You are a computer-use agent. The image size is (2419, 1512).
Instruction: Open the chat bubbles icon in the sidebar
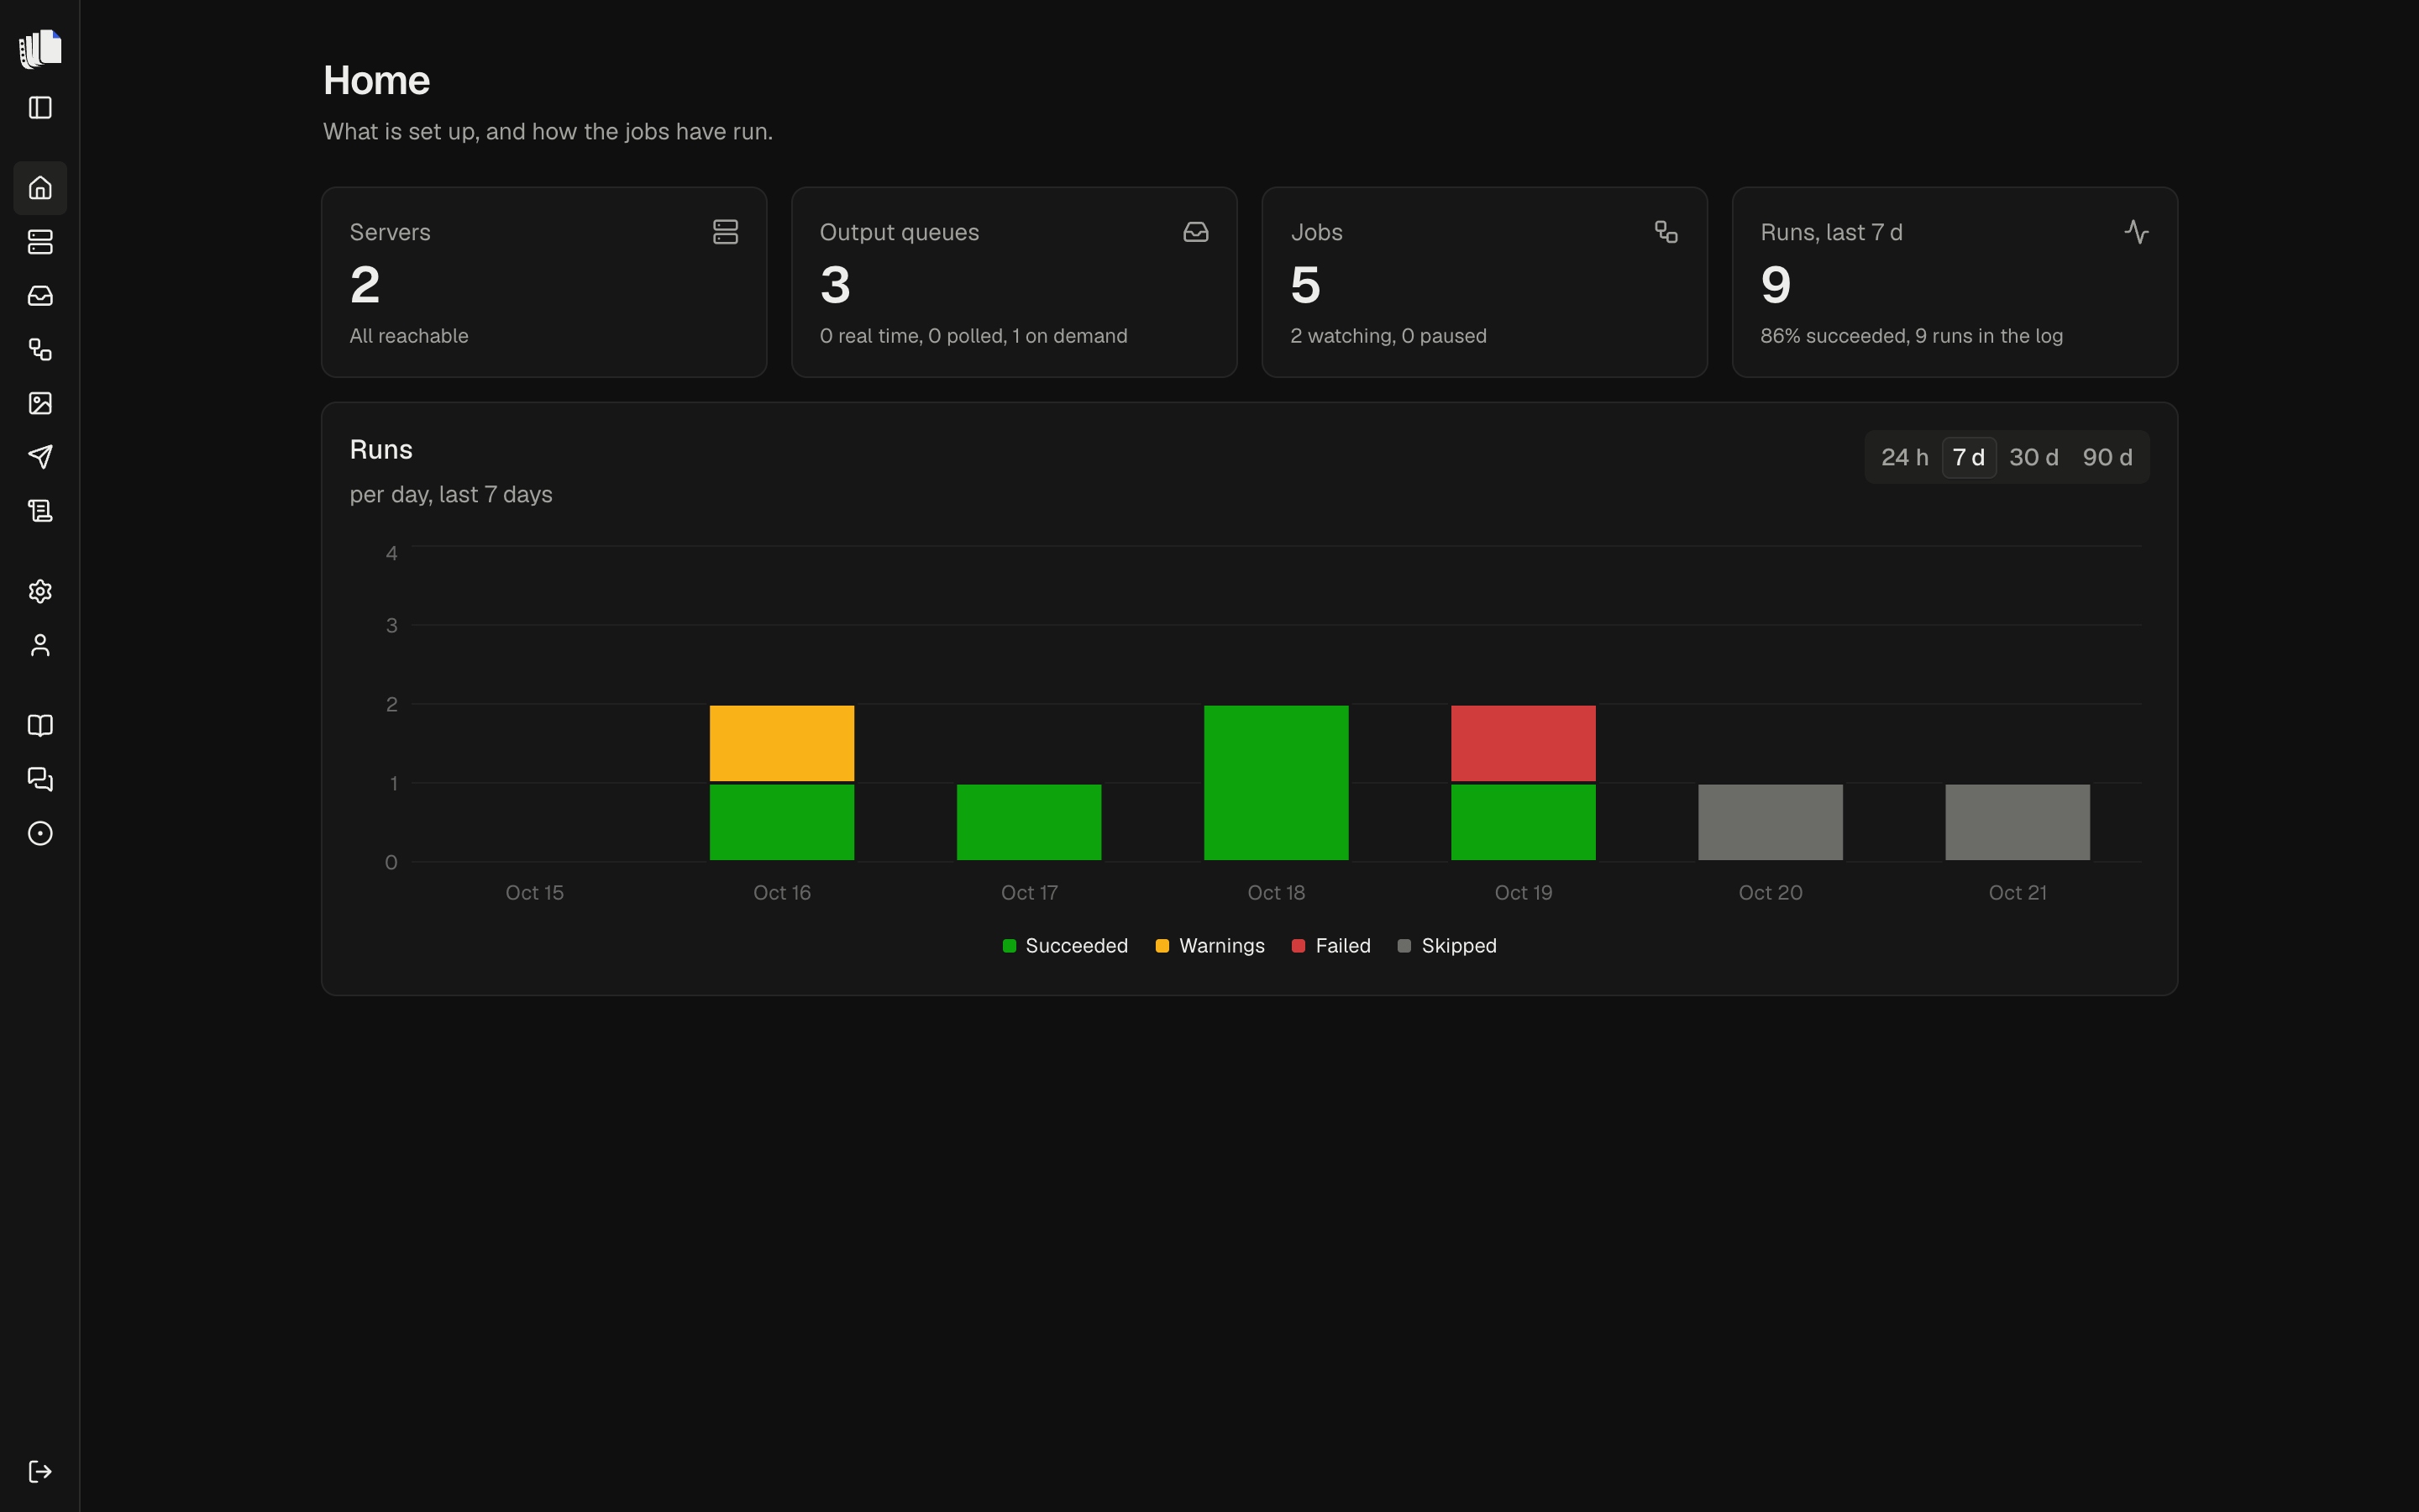pyautogui.click(x=40, y=780)
